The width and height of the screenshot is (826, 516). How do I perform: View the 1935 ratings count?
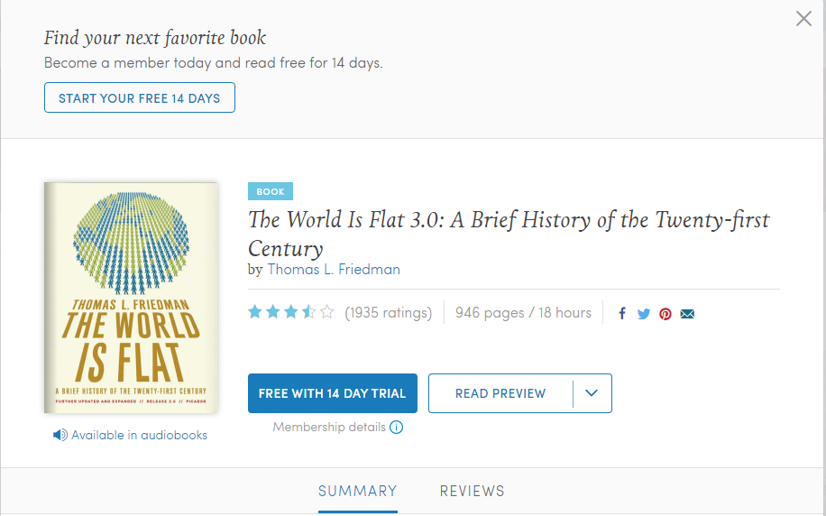tap(389, 313)
